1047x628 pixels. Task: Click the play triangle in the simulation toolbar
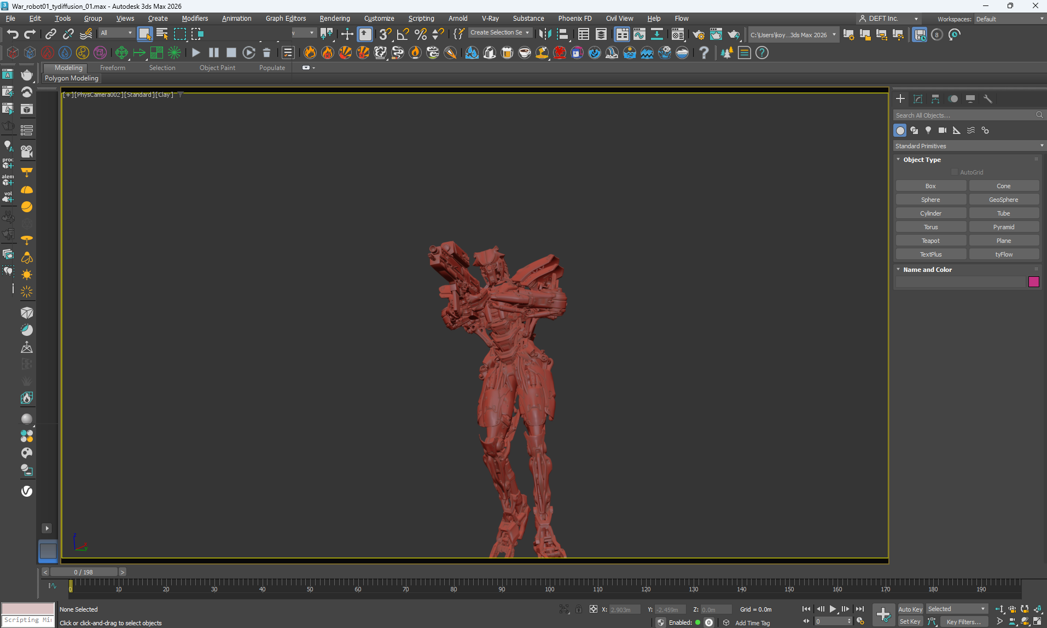(196, 53)
